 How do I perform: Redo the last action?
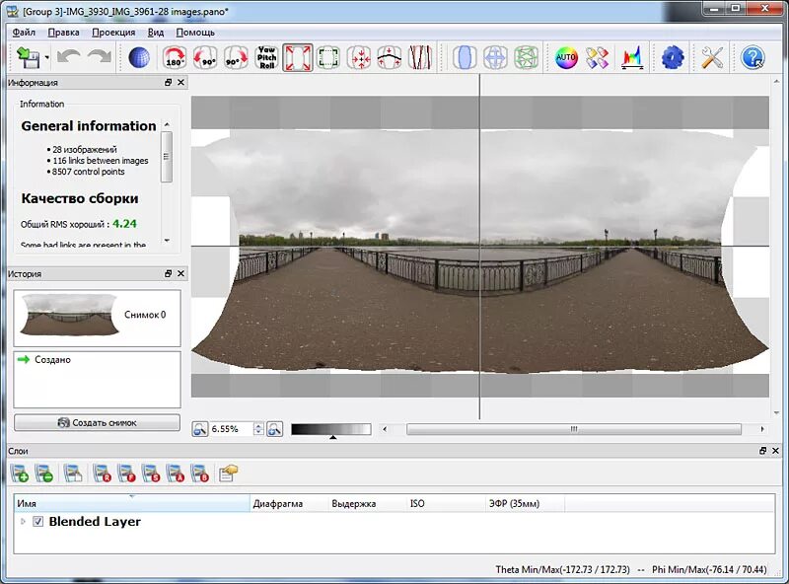[100, 57]
